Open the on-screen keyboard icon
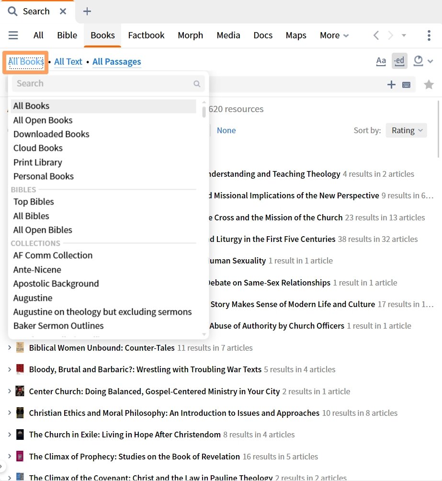 [x=406, y=85]
